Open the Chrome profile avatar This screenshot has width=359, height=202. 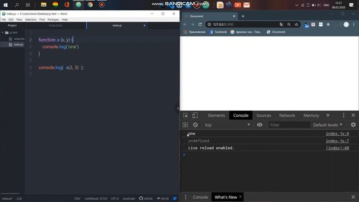346,25
